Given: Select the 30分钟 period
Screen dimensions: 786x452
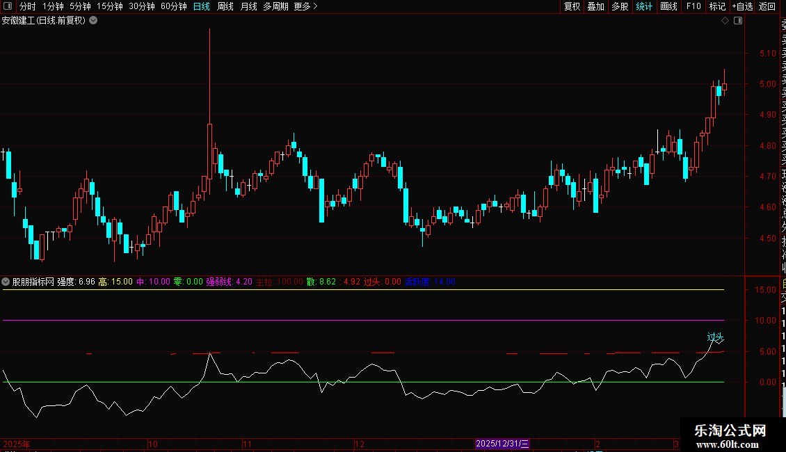Looking at the screenshot, I should pyautogui.click(x=142, y=6).
